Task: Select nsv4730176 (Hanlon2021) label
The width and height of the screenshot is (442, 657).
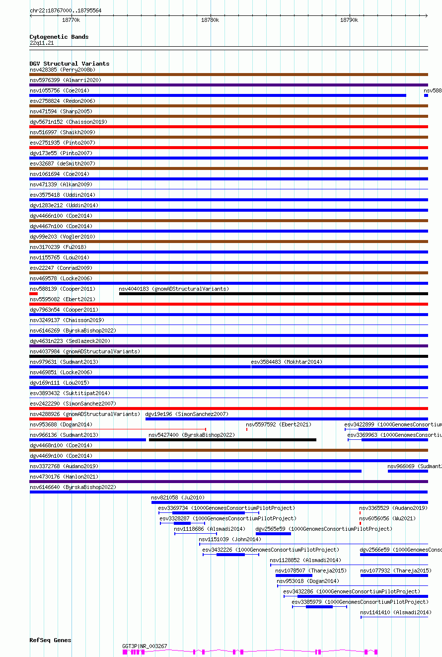Action: (x=64, y=477)
